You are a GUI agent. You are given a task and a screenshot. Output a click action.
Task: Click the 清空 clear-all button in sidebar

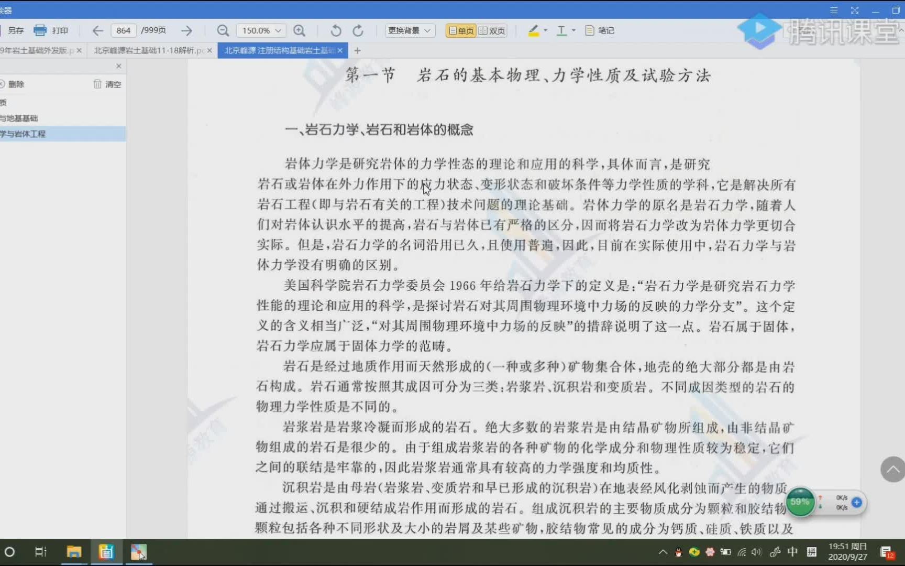point(107,84)
